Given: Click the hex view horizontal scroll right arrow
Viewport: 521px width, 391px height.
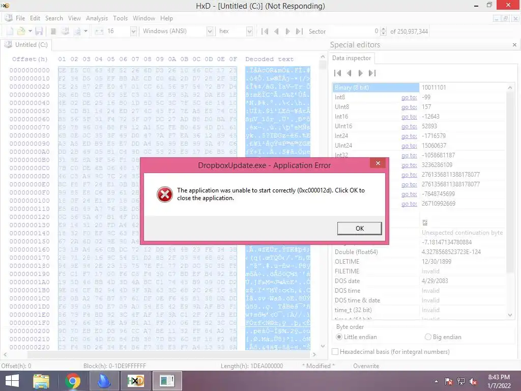Looking at the screenshot, I should pos(314,354).
